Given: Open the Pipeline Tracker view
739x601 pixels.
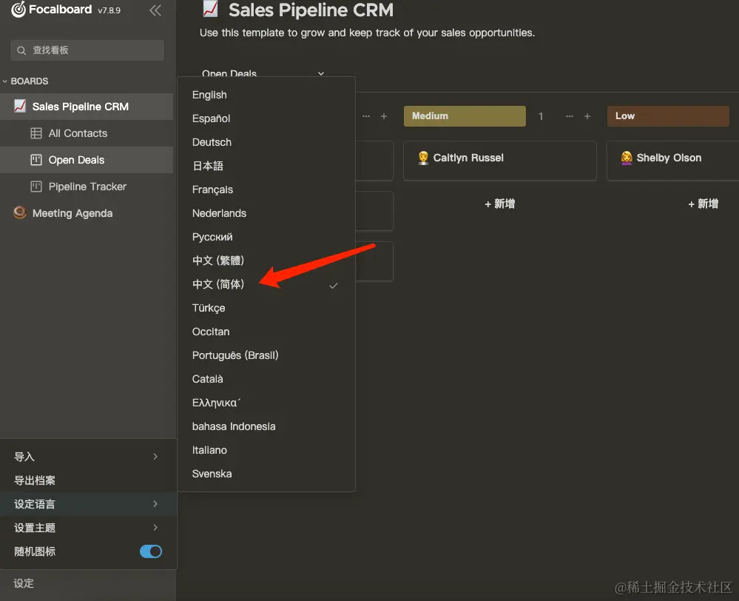Looking at the screenshot, I should pos(87,187).
